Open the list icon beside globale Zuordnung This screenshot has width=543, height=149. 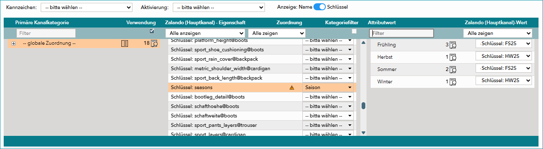(125, 43)
